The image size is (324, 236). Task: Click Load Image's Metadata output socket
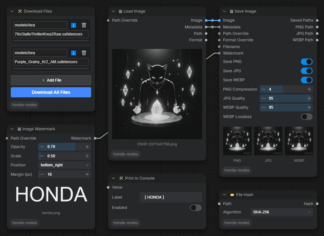click(206, 27)
